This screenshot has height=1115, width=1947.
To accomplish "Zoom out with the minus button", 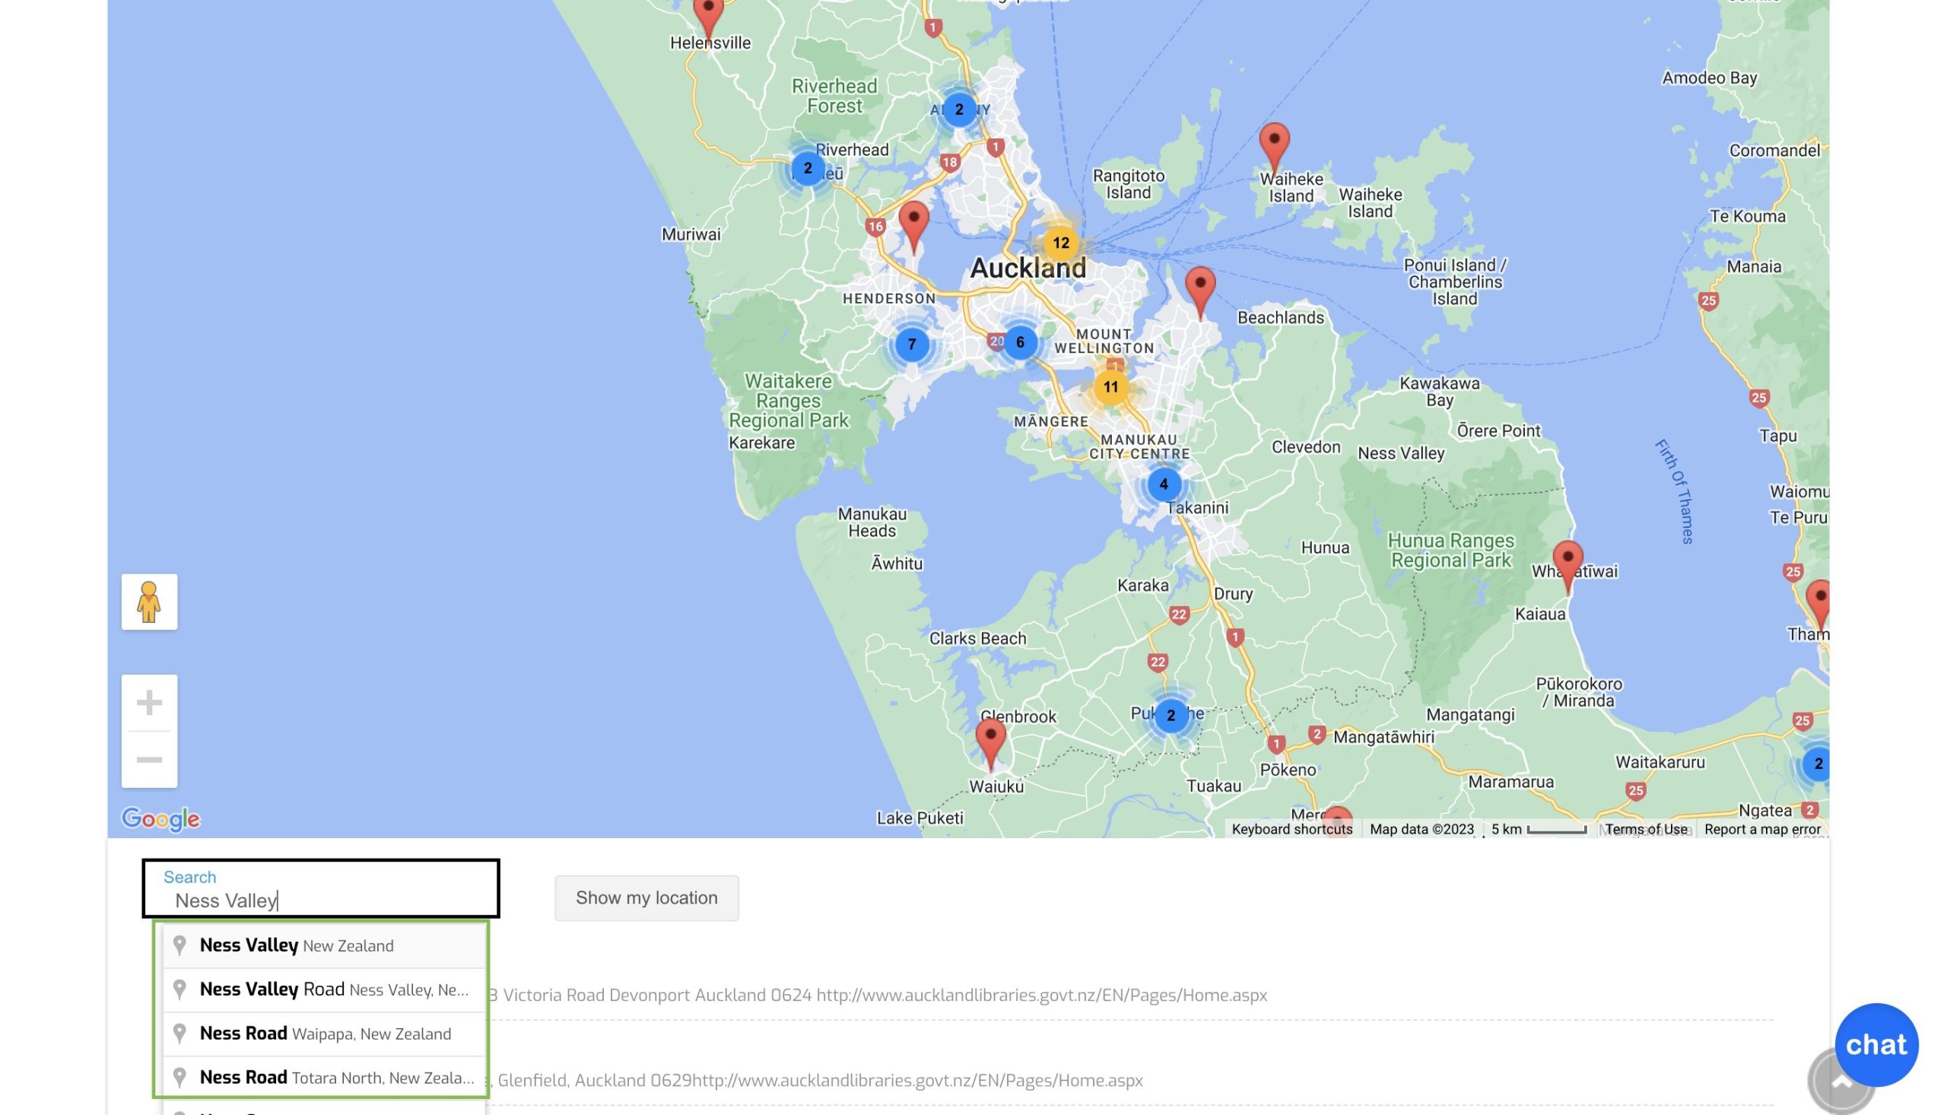I will (x=149, y=760).
